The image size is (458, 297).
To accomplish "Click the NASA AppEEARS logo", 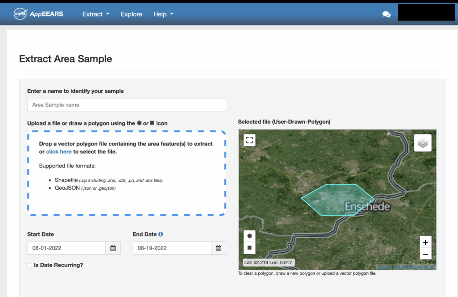I will [38, 14].
